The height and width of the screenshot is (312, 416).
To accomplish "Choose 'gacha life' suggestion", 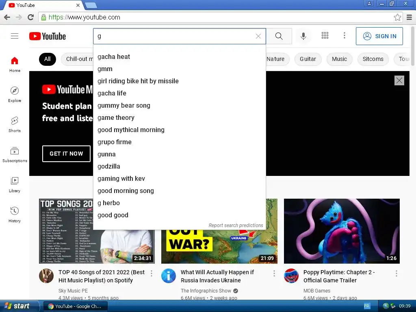I will (x=179, y=93).
